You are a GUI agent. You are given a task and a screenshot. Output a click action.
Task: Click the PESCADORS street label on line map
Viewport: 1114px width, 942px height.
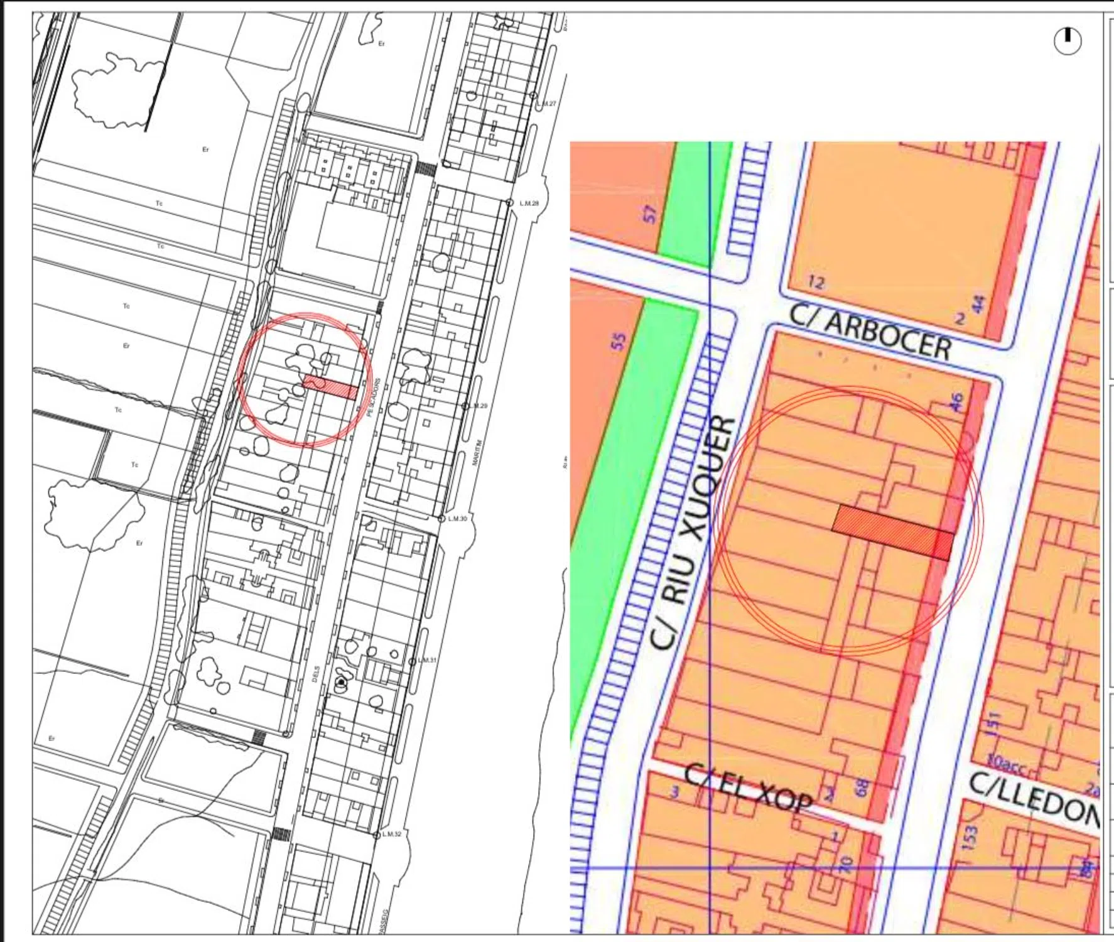[373, 398]
